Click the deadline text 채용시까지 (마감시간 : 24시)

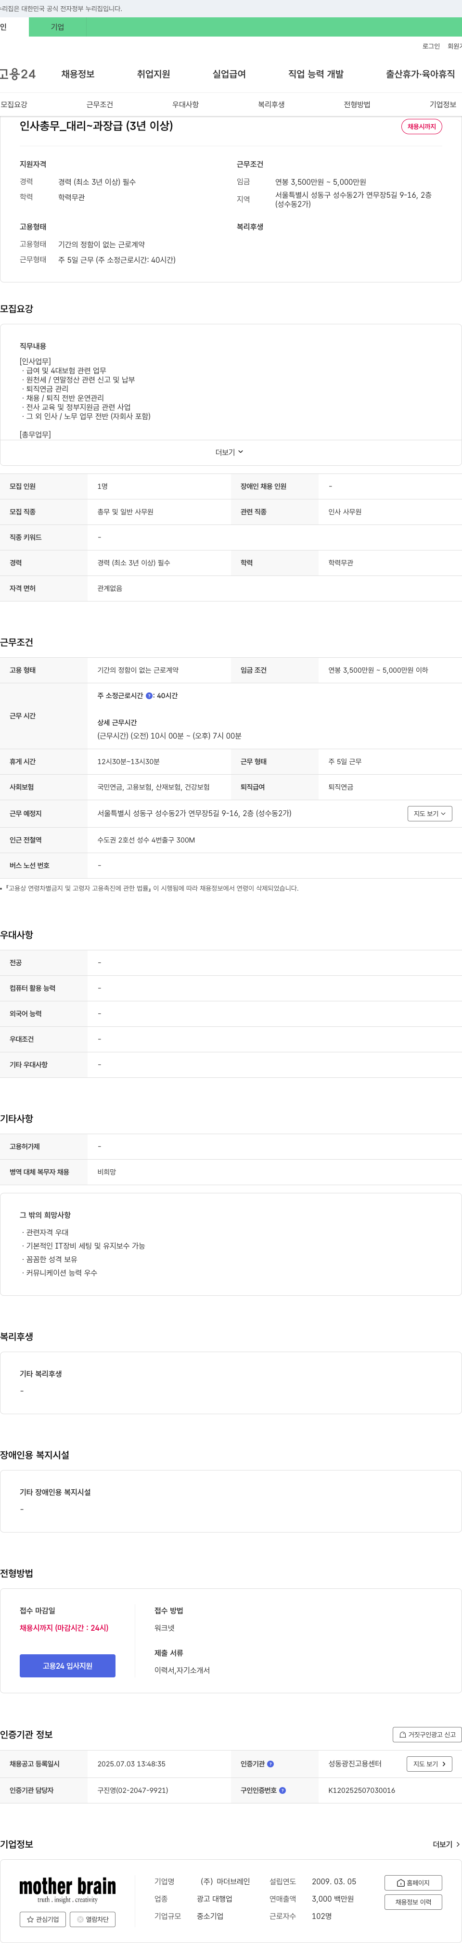tap(64, 1628)
